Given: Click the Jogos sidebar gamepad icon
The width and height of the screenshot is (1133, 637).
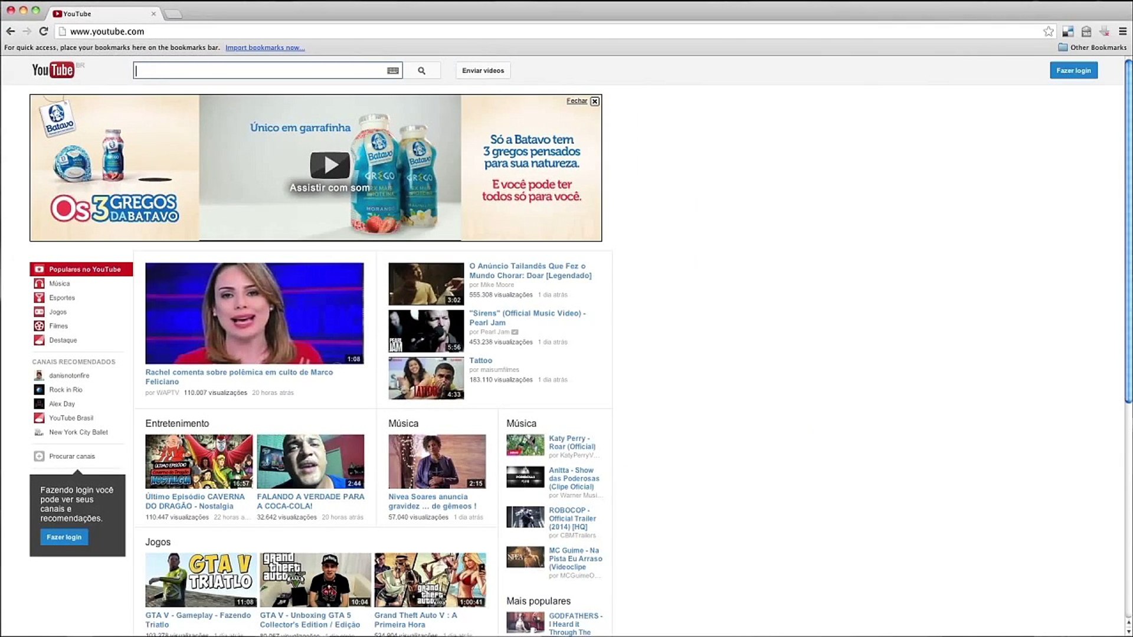Looking at the screenshot, I should tap(39, 312).
